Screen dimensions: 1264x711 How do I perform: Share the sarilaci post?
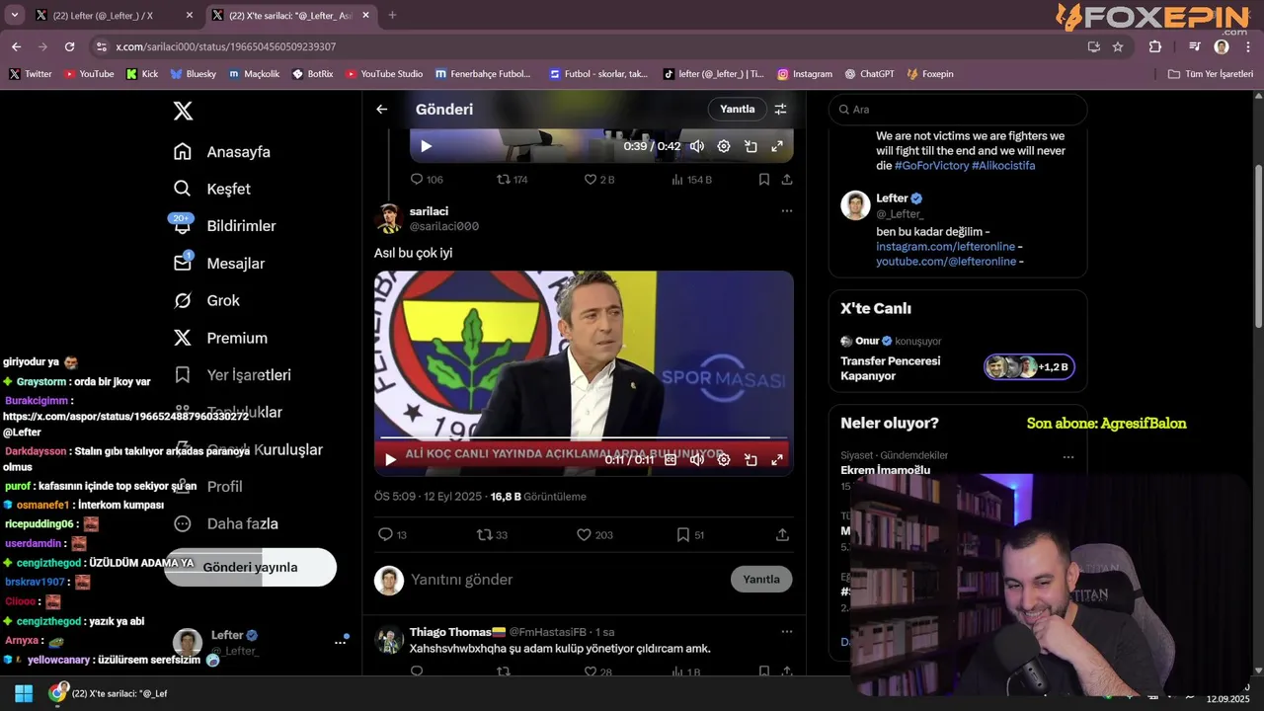782,534
